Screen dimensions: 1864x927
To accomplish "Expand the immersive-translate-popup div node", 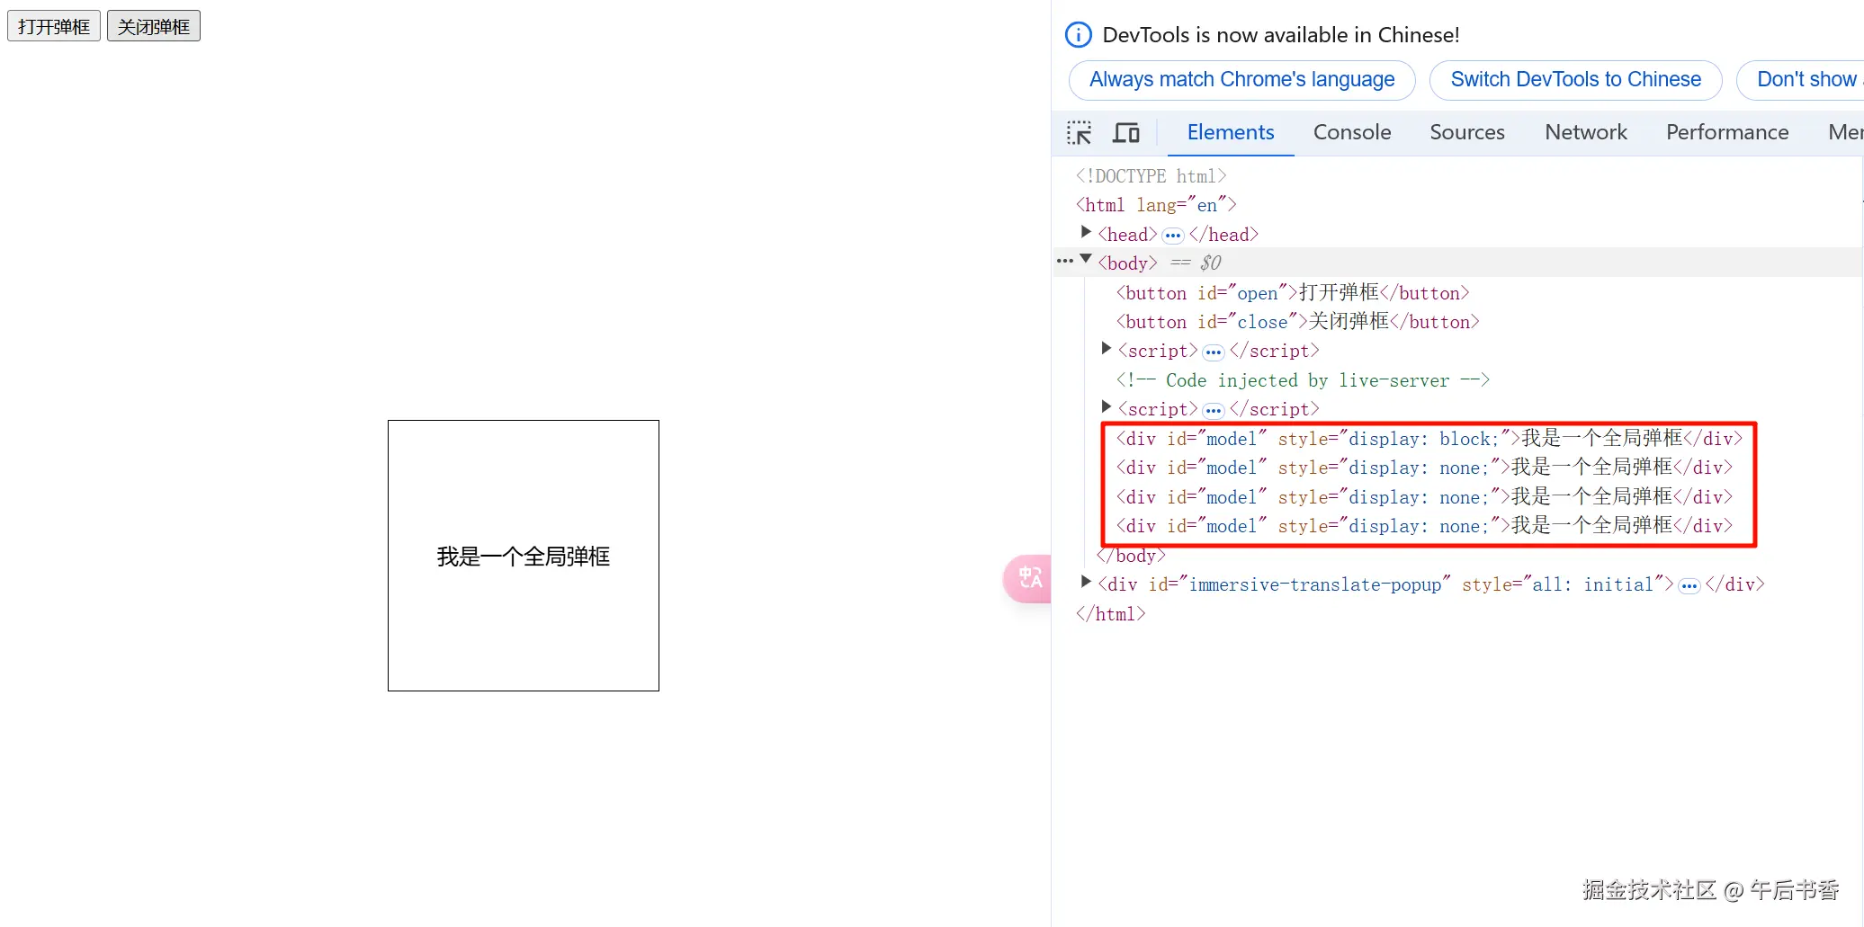I will [x=1086, y=583].
